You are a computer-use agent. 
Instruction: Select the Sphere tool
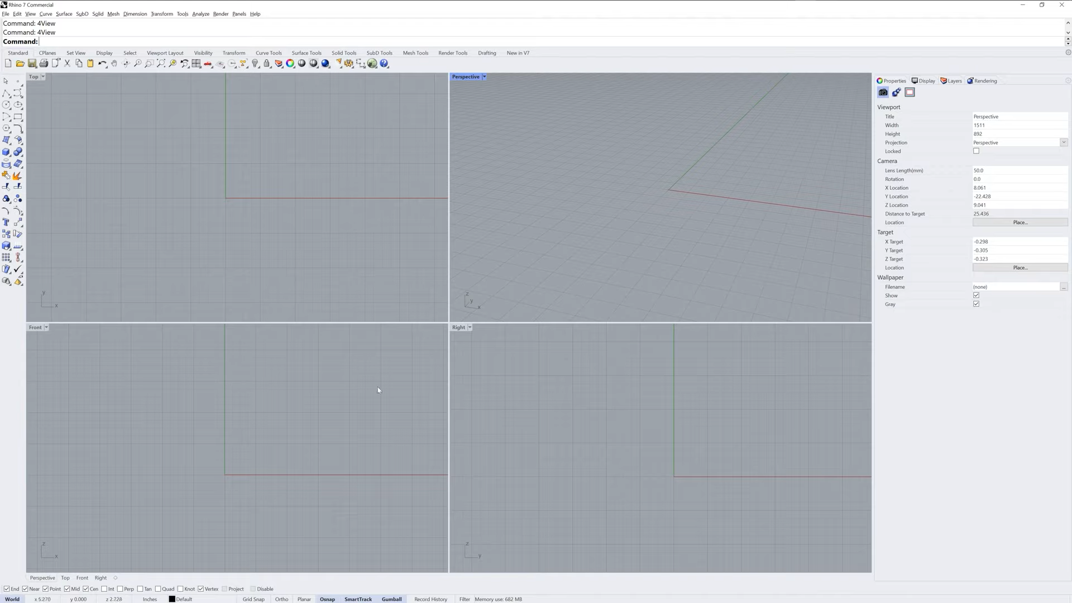click(x=18, y=152)
